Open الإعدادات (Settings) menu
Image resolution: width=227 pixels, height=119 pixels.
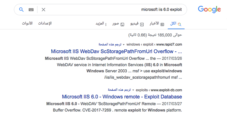[45, 23]
